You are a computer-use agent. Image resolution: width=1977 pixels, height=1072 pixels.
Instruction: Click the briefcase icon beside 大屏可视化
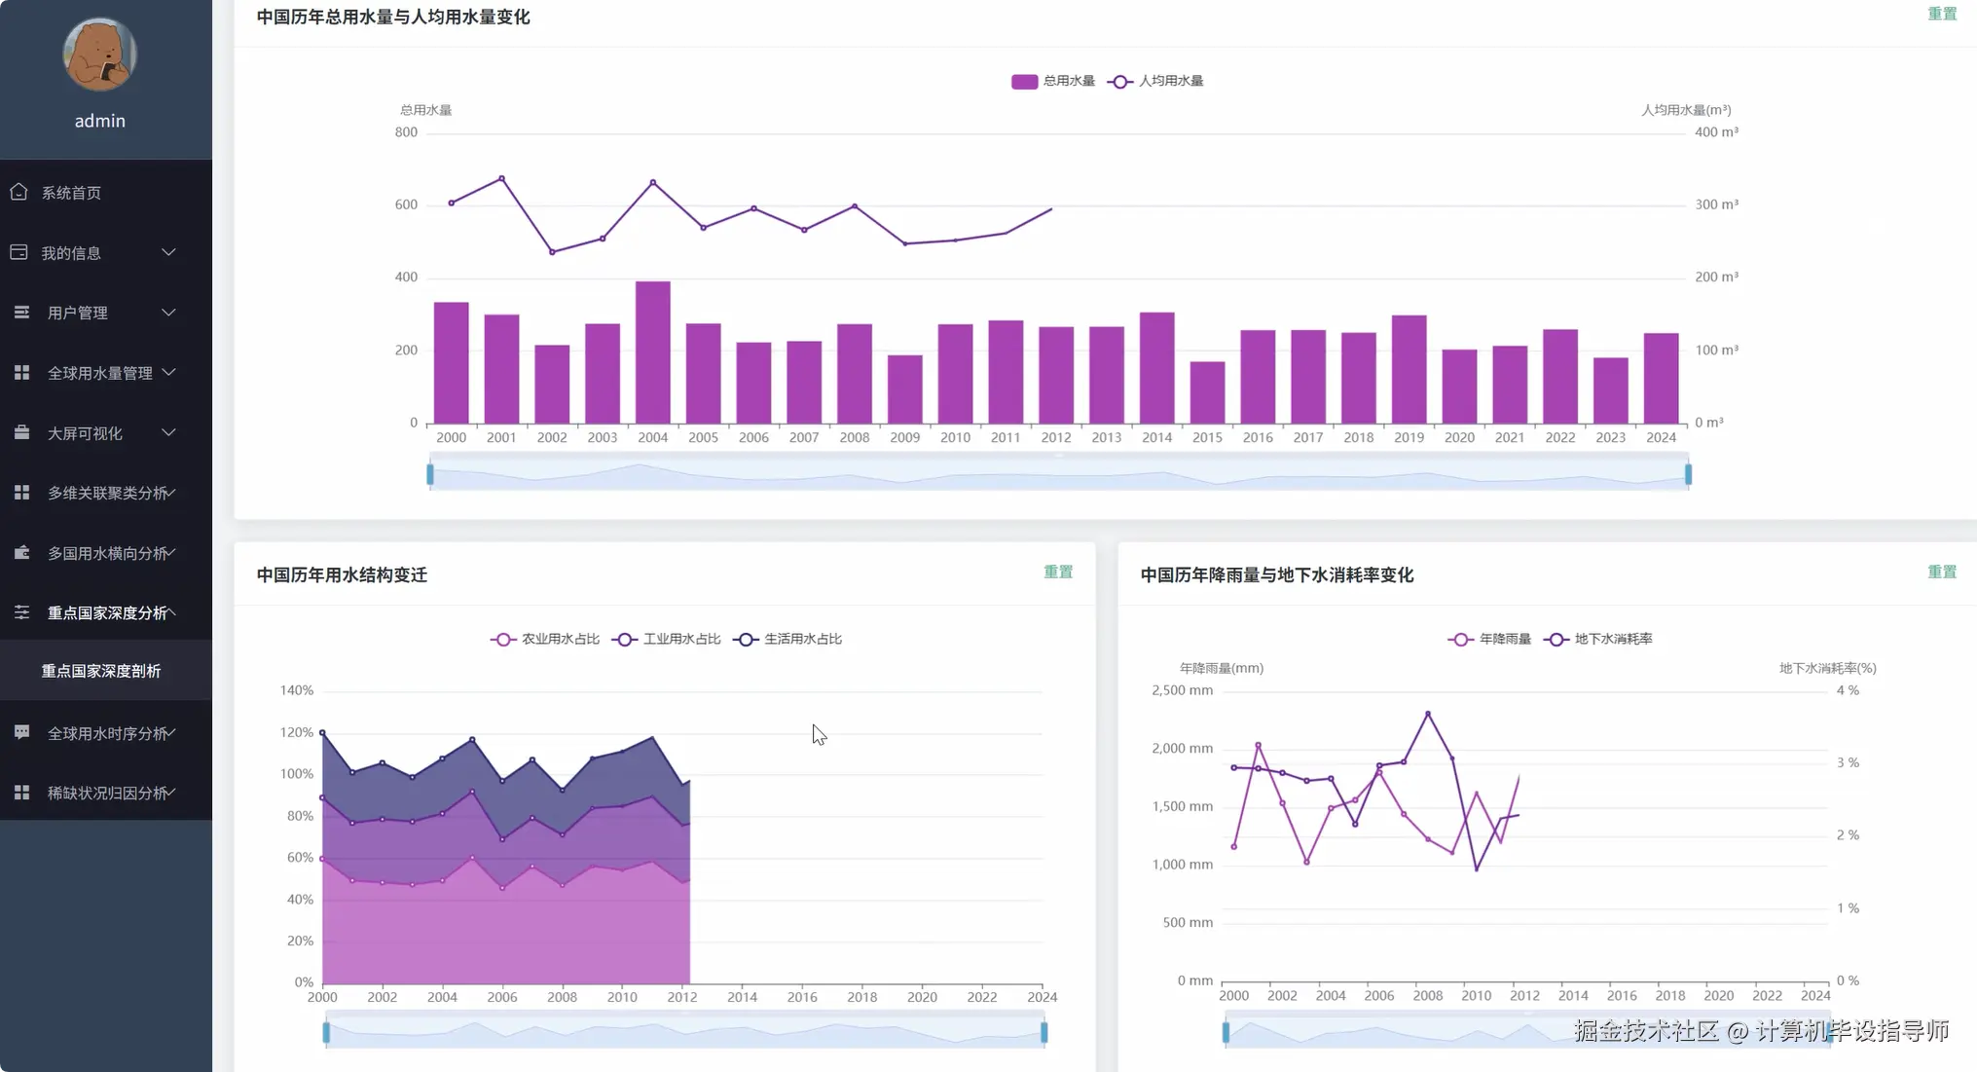click(x=21, y=432)
